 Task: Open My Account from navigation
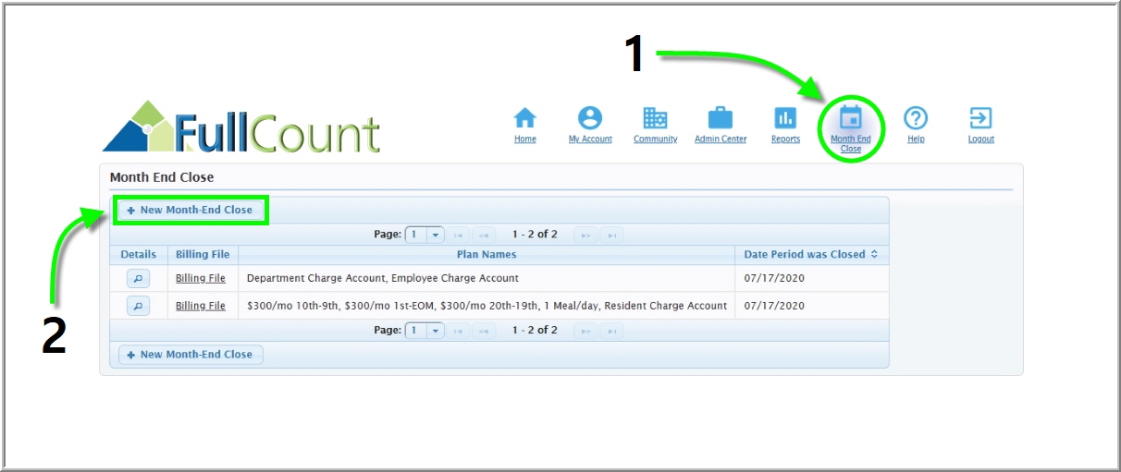[x=590, y=119]
